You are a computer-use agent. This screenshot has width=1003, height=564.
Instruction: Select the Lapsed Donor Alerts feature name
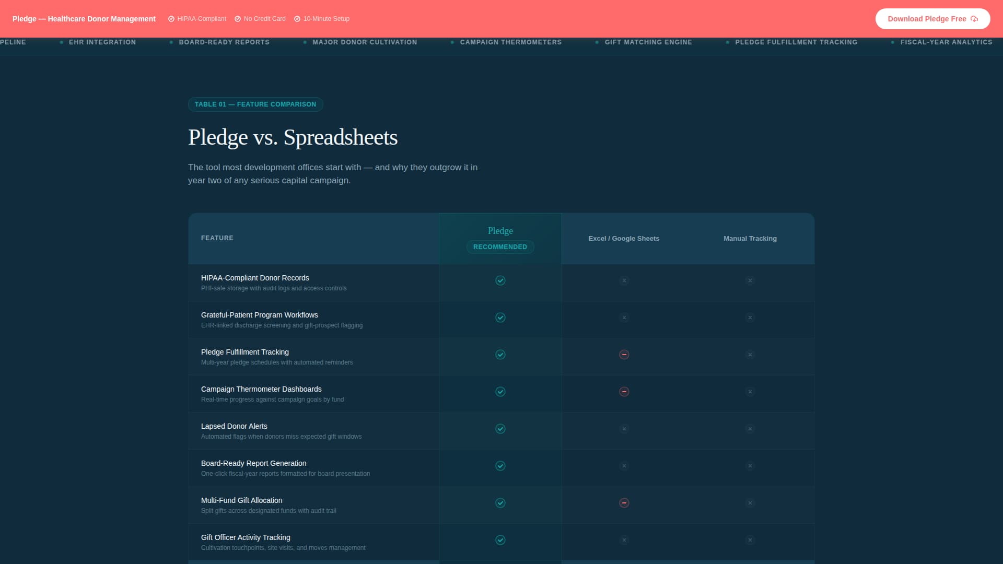[234, 426]
